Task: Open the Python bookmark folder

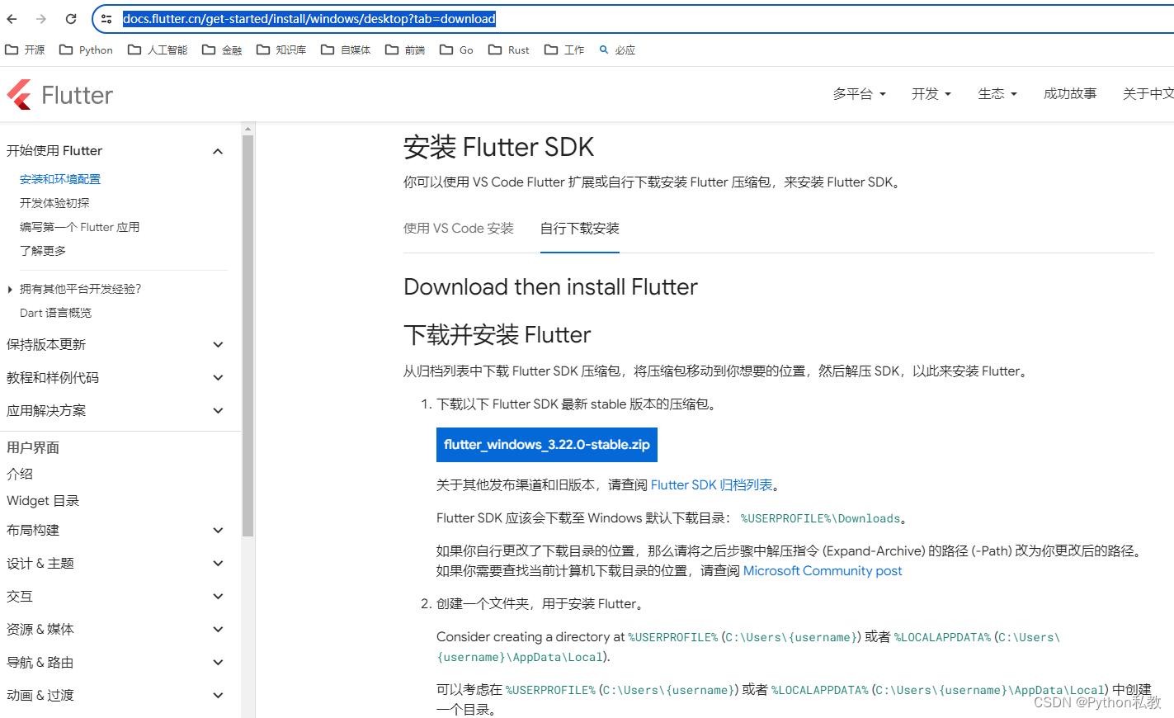Action: pos(87,50)
